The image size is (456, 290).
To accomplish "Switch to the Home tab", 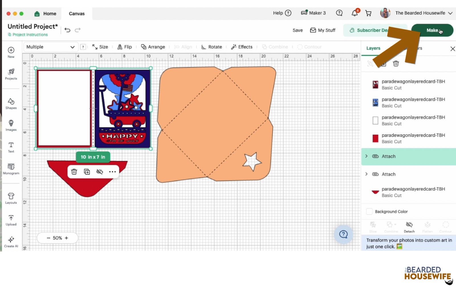I will click(x=45, y=14).
